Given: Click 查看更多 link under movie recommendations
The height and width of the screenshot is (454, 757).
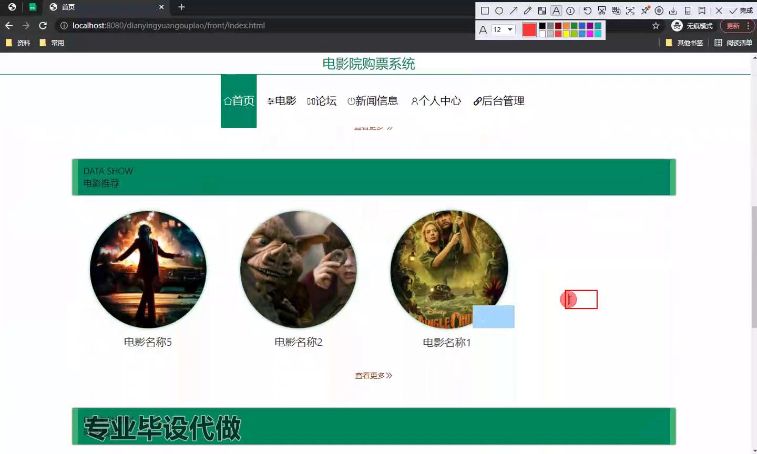Looking at the screenshot, I should (x=374, y=376).
